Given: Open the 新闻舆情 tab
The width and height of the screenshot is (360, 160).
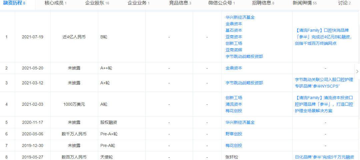Looking at the screenshot, I should click(x=305, y=3).
